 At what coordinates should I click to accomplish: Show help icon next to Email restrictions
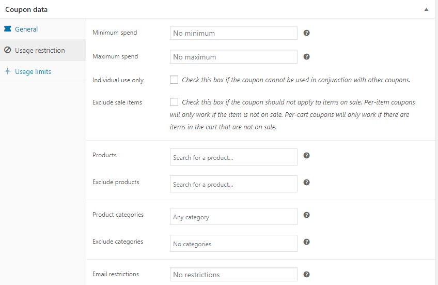tap(306, 274)
